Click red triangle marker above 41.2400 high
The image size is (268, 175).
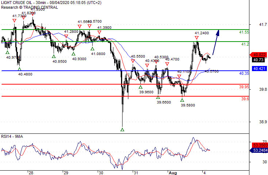coord(197,38)
